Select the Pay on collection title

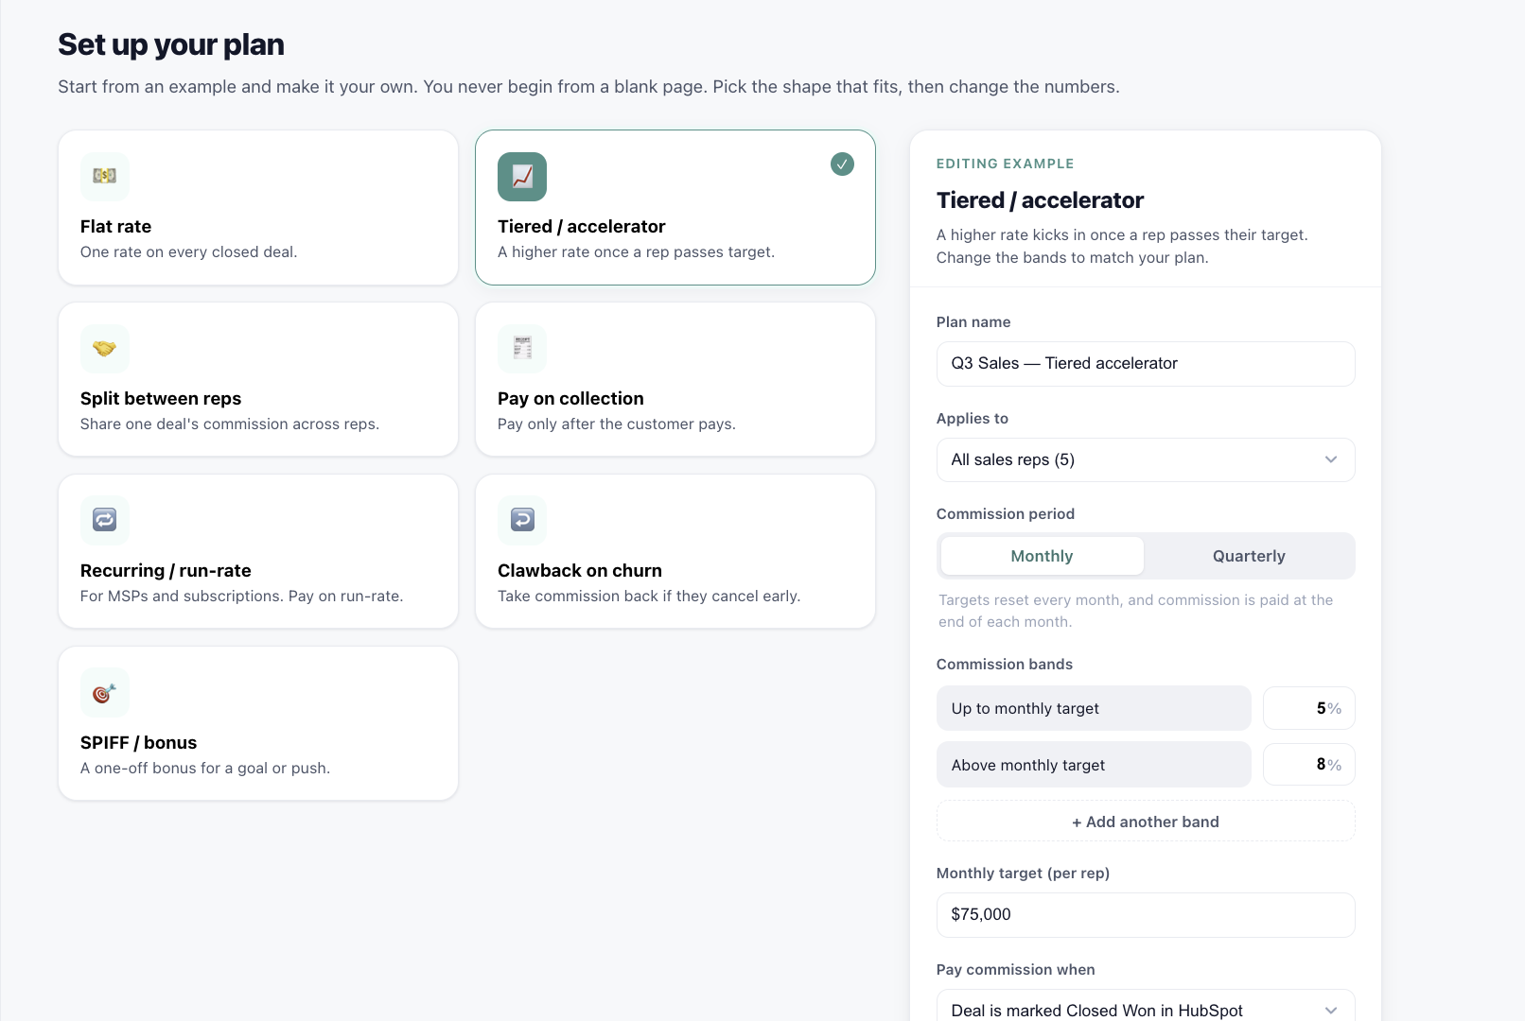click(570, 398)
